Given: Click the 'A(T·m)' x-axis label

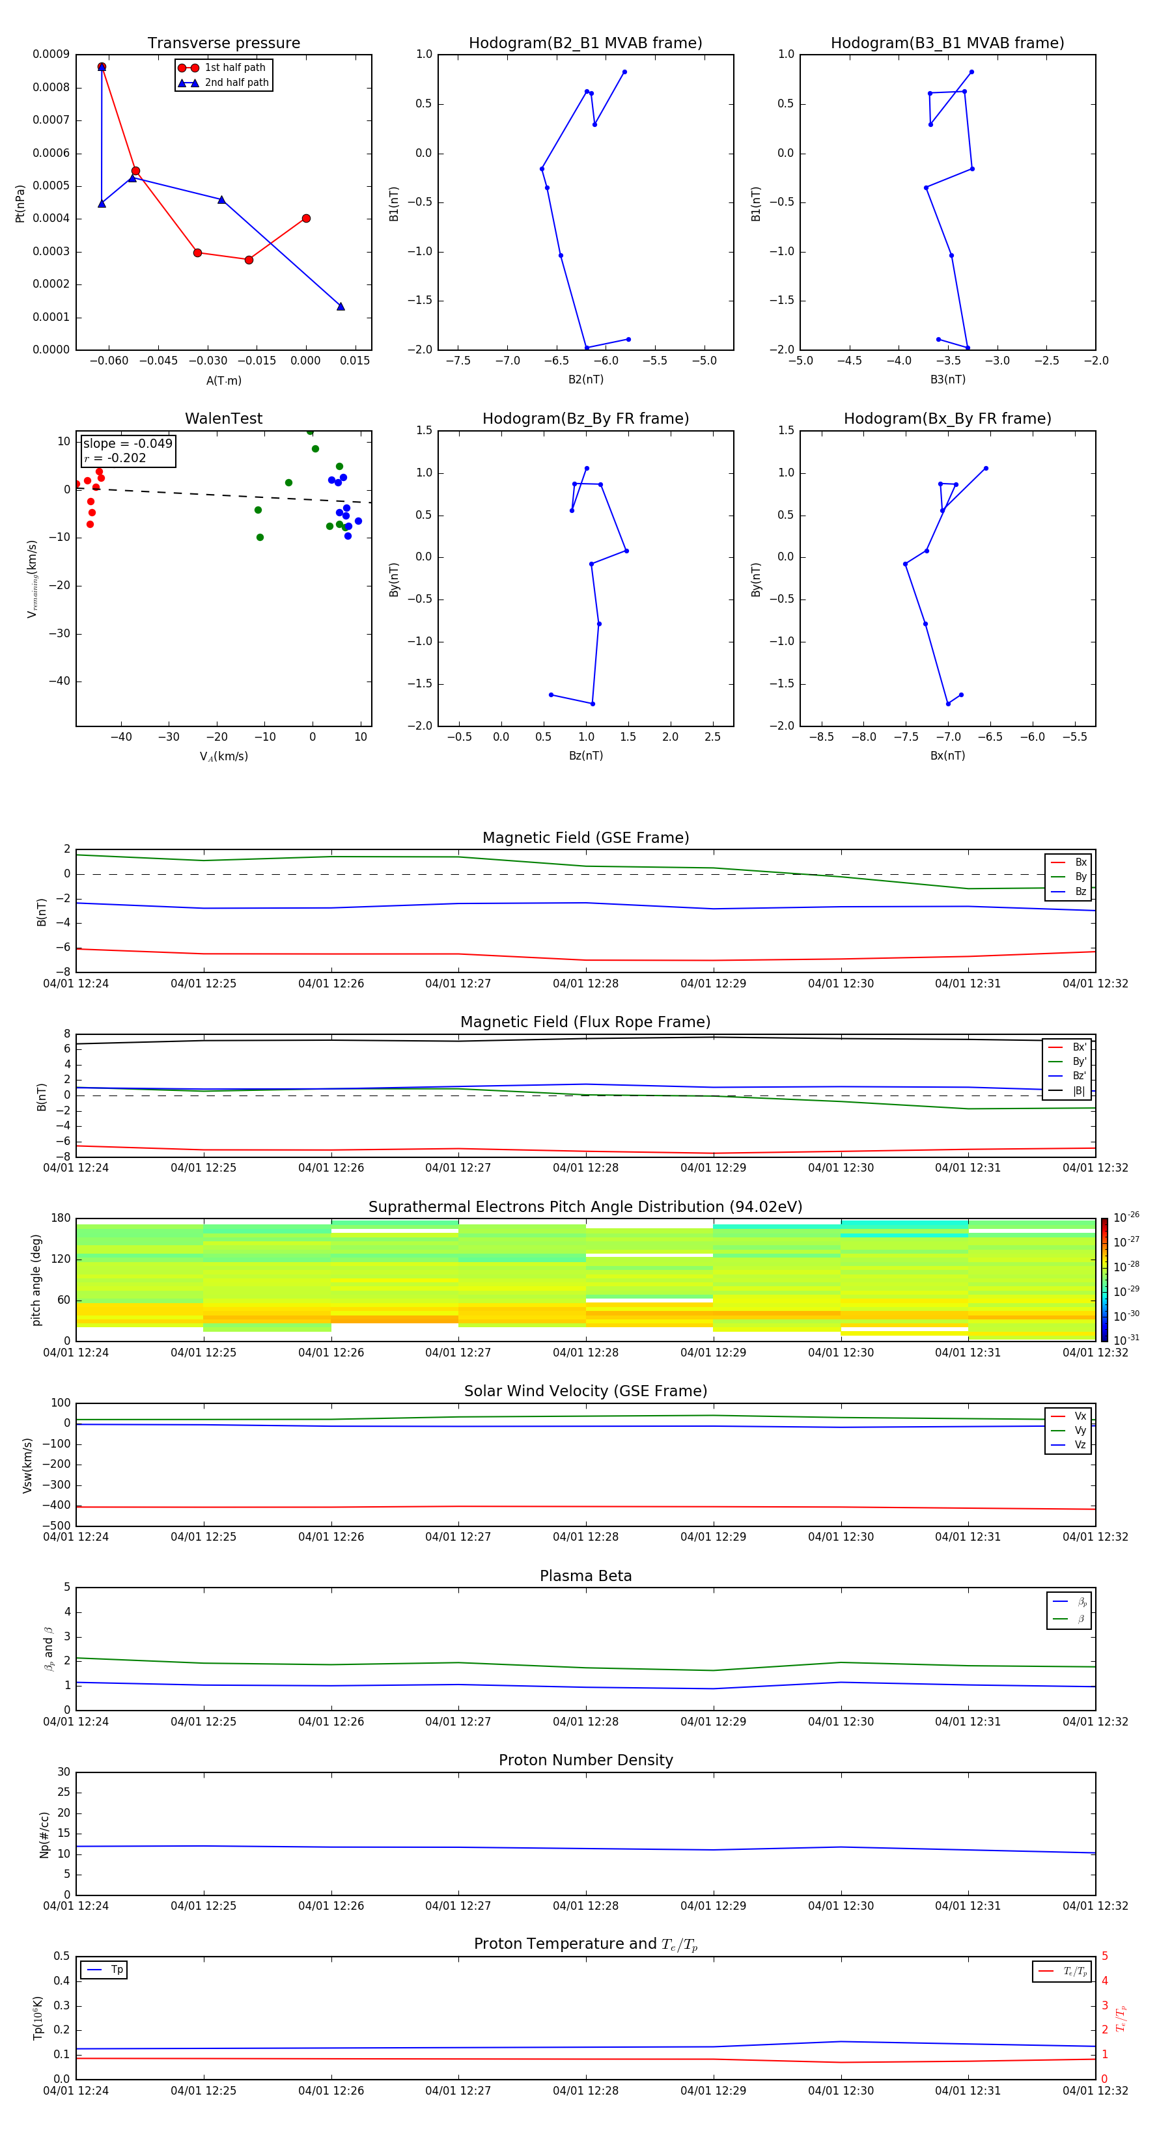Looking at the screenshot, I should click(223, 380).
